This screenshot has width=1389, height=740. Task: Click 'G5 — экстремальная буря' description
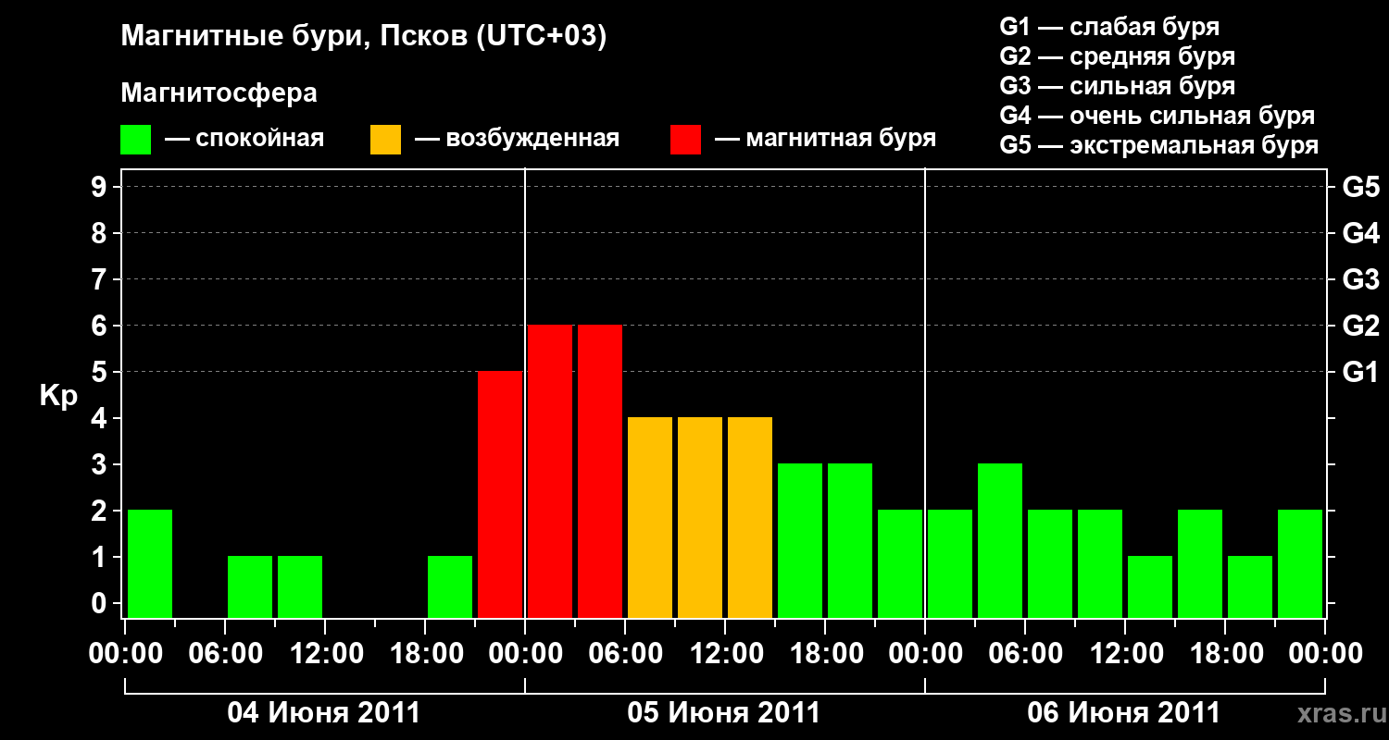[x=1159, y=145]
